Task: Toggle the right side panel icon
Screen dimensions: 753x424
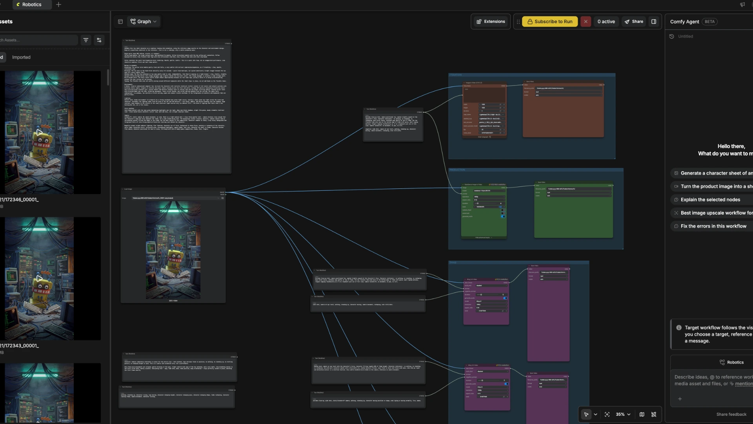Action: pos(654,22)
